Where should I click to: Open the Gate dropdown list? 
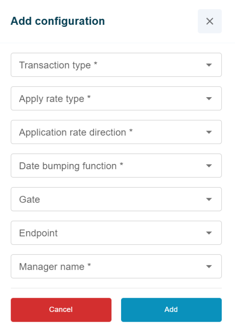coord(116,199)
